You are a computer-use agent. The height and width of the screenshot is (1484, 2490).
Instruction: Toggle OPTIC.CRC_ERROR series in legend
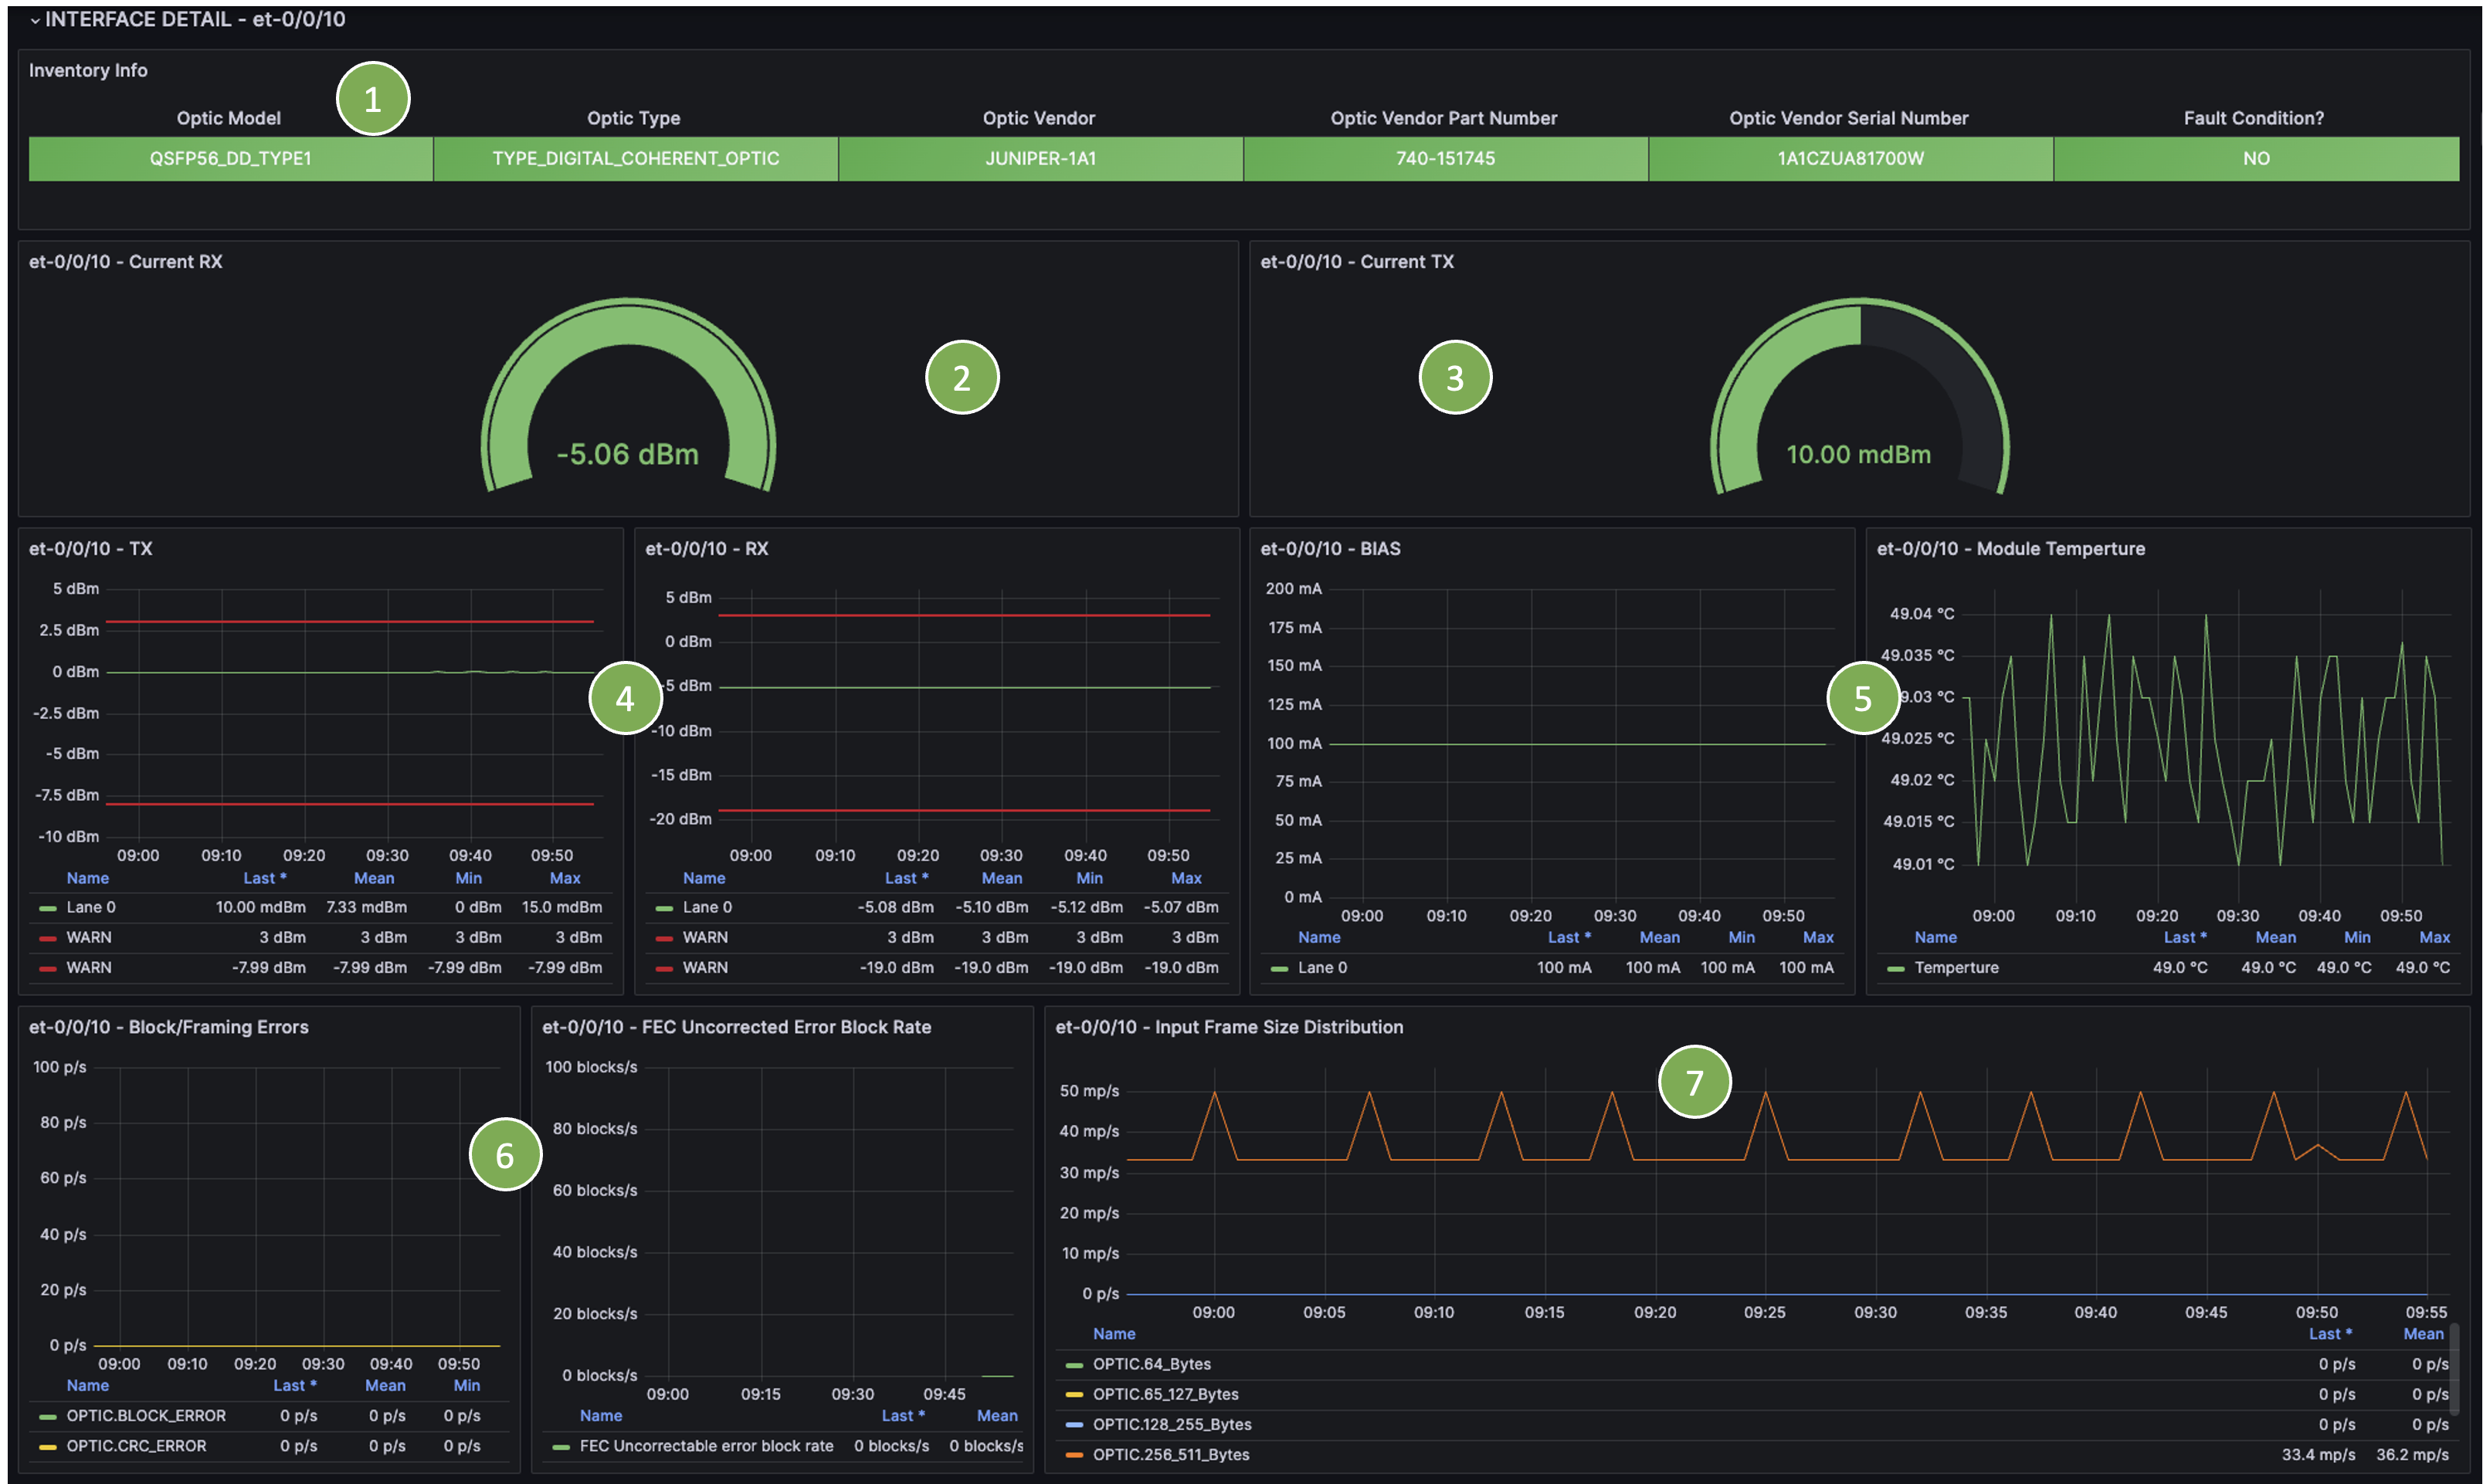click(x=136, y=1446)
